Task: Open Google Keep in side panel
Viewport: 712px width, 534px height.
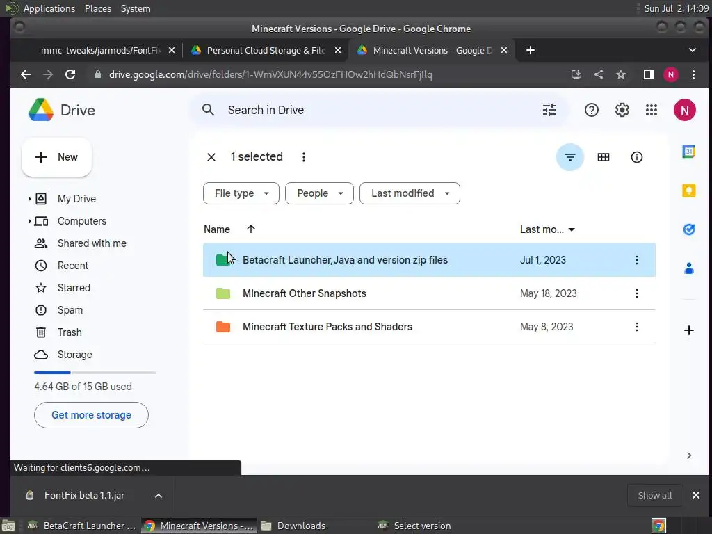Action: coord(689,191)
